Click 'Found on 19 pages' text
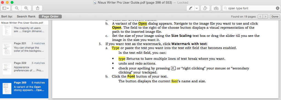 pos(243,17)
